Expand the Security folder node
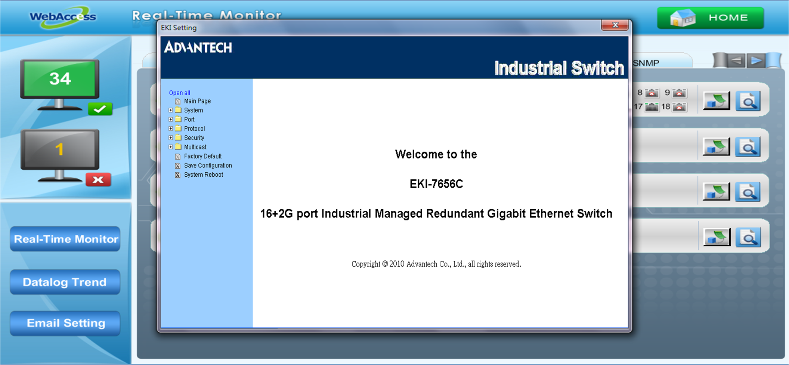This screenshot has height=365, width=789. [171, 138]
